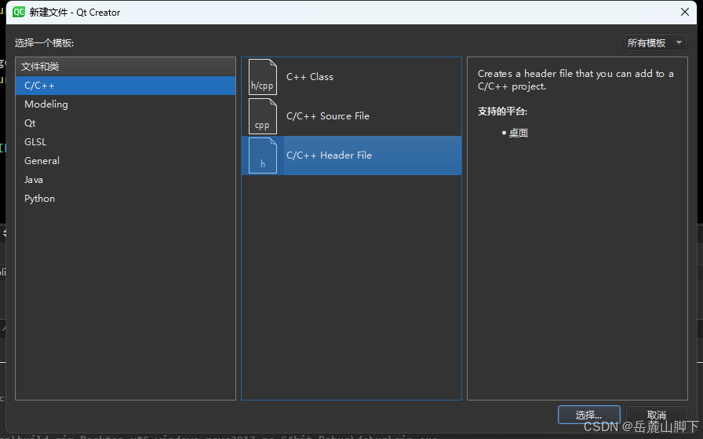Viewport: 703px width, 439px height.
Task: Click the header file description text
Action: pos(576,80)
